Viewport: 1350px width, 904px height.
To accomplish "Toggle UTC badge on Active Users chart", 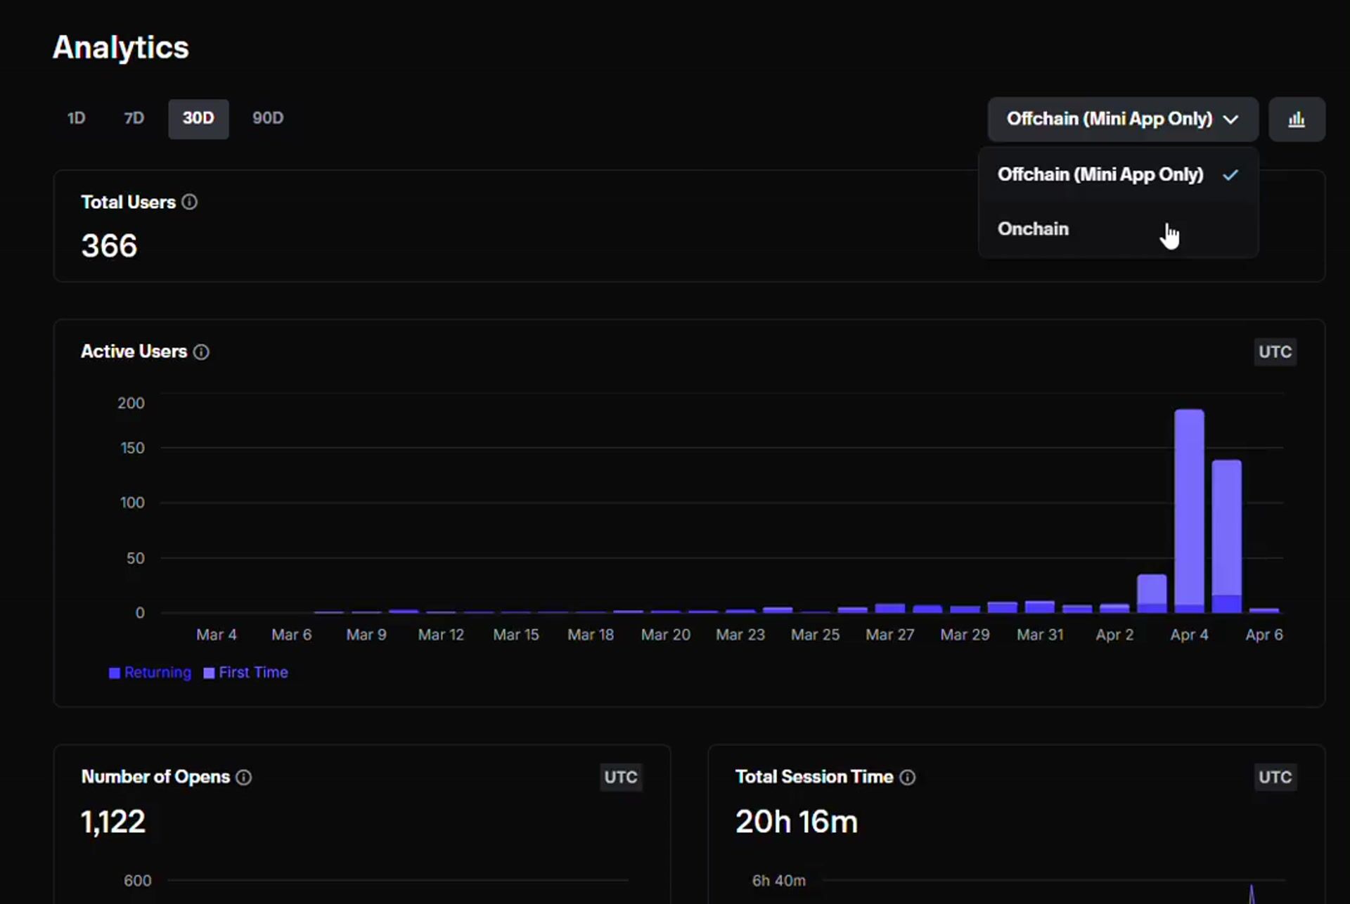I will pos(1274,352).
